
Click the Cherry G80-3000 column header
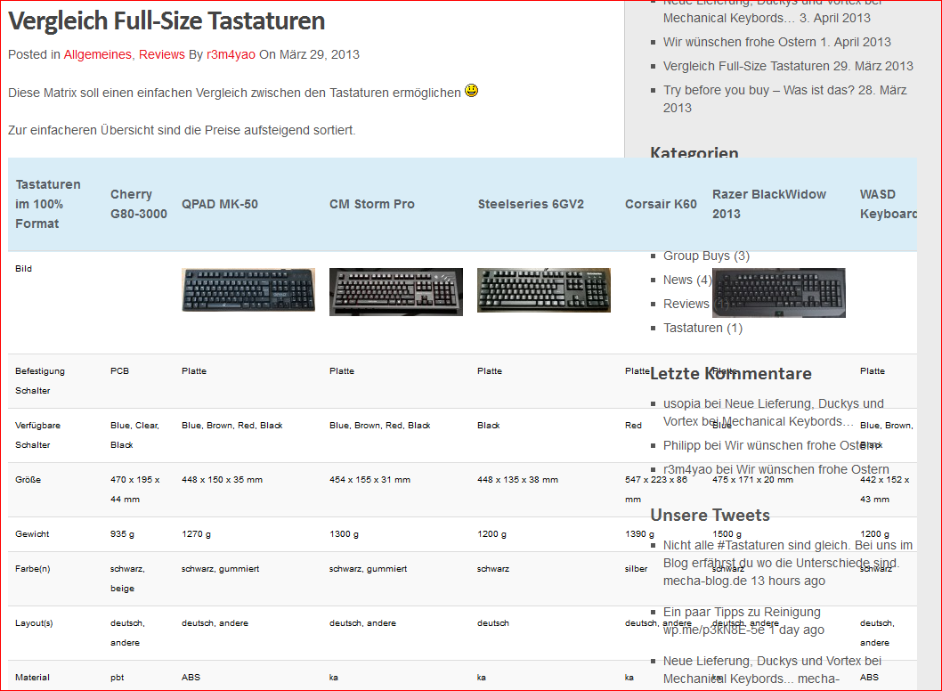[139, 204]
